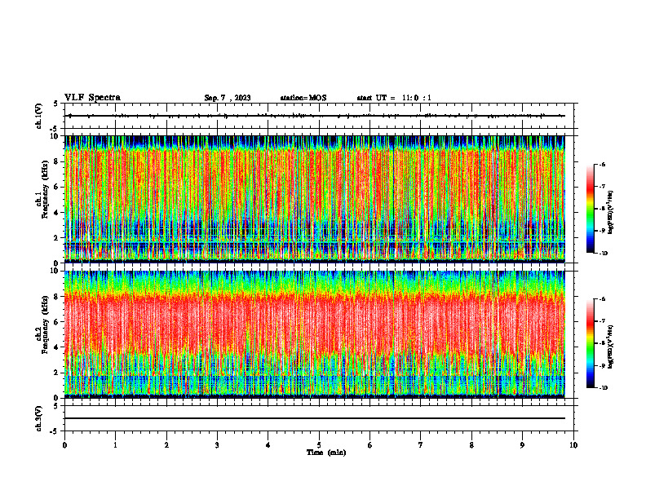Click the "10" tick on the time axis
Screen dimensions: 646x499
point(573,445)
